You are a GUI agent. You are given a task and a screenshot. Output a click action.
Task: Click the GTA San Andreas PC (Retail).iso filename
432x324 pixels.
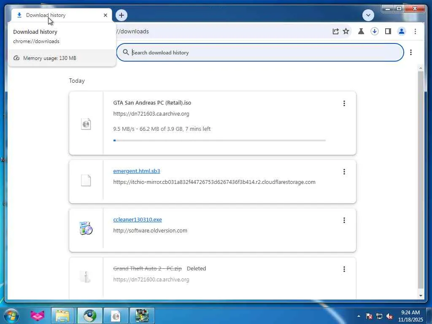click(x=152, y=103)
